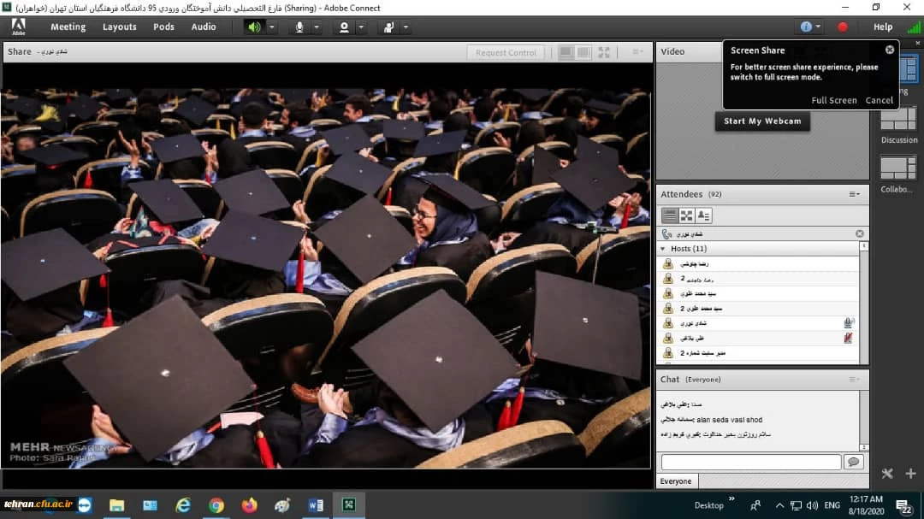
Task: Open the blue meeting info icon
Action: click(805, 27)
